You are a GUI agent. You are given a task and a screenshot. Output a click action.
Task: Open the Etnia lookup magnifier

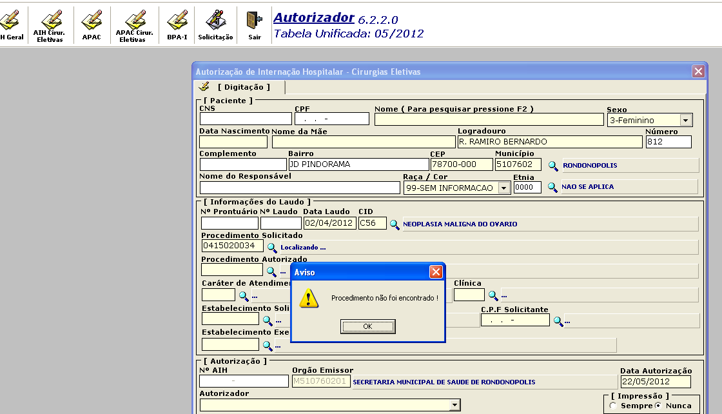[553, 187]
